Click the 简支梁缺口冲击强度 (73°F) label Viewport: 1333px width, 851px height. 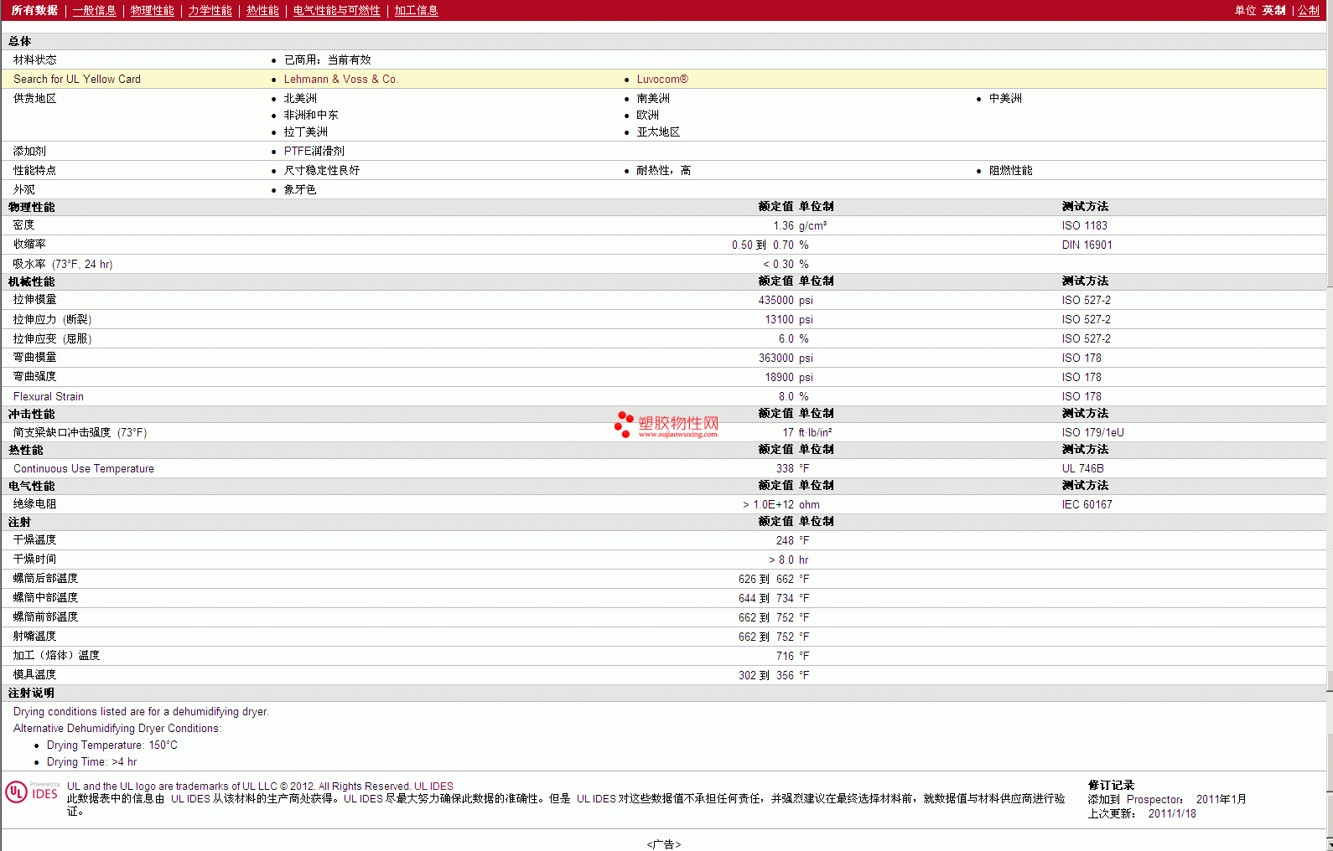[80, 432]
